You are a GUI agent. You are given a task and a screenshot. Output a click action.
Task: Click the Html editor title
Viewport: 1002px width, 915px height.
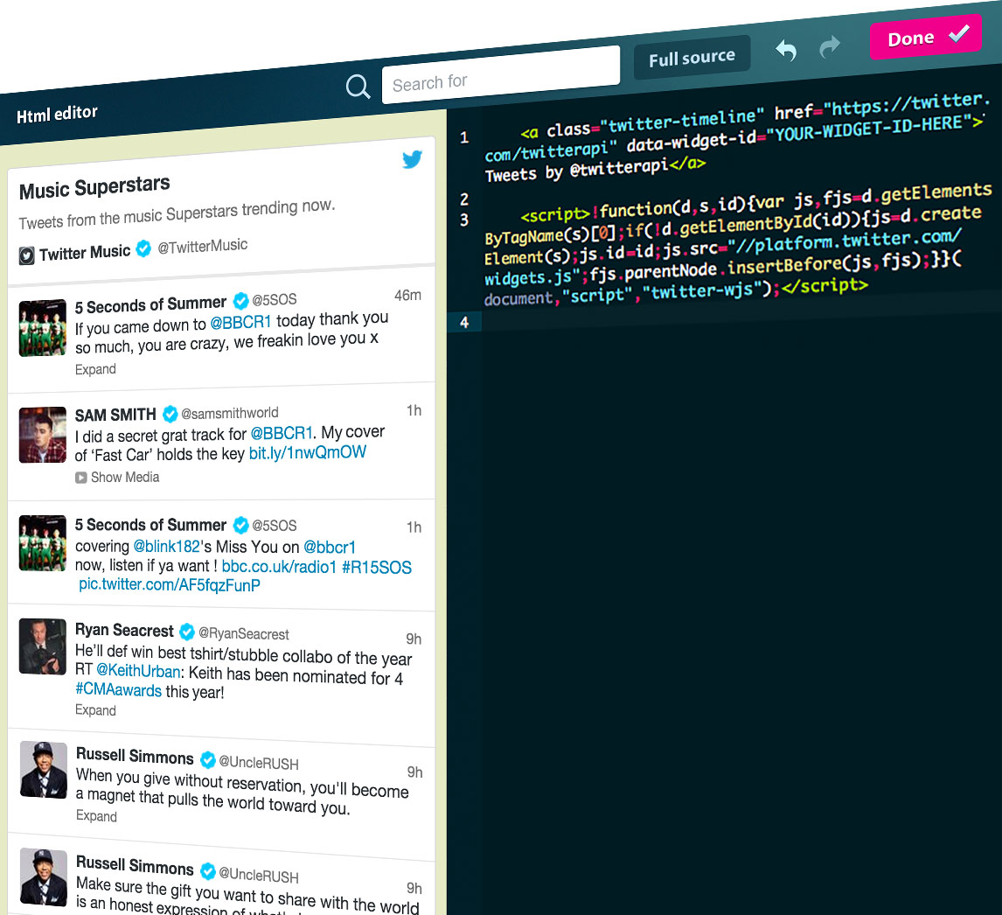[x=57, y=114]
